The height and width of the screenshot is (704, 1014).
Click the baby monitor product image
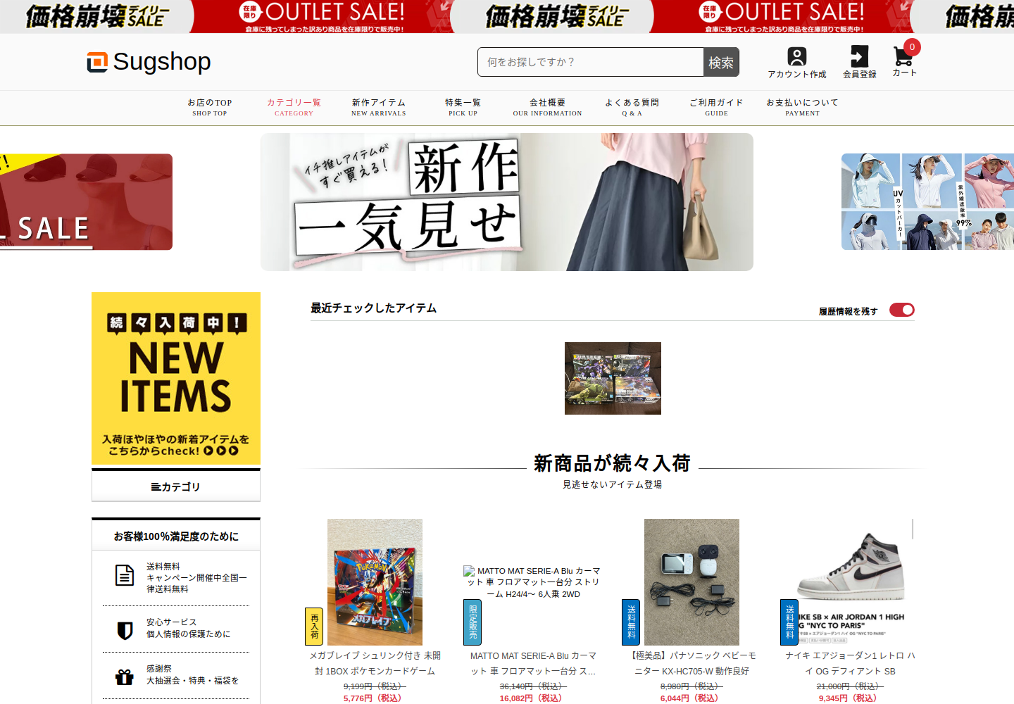(x=691, y=582)
